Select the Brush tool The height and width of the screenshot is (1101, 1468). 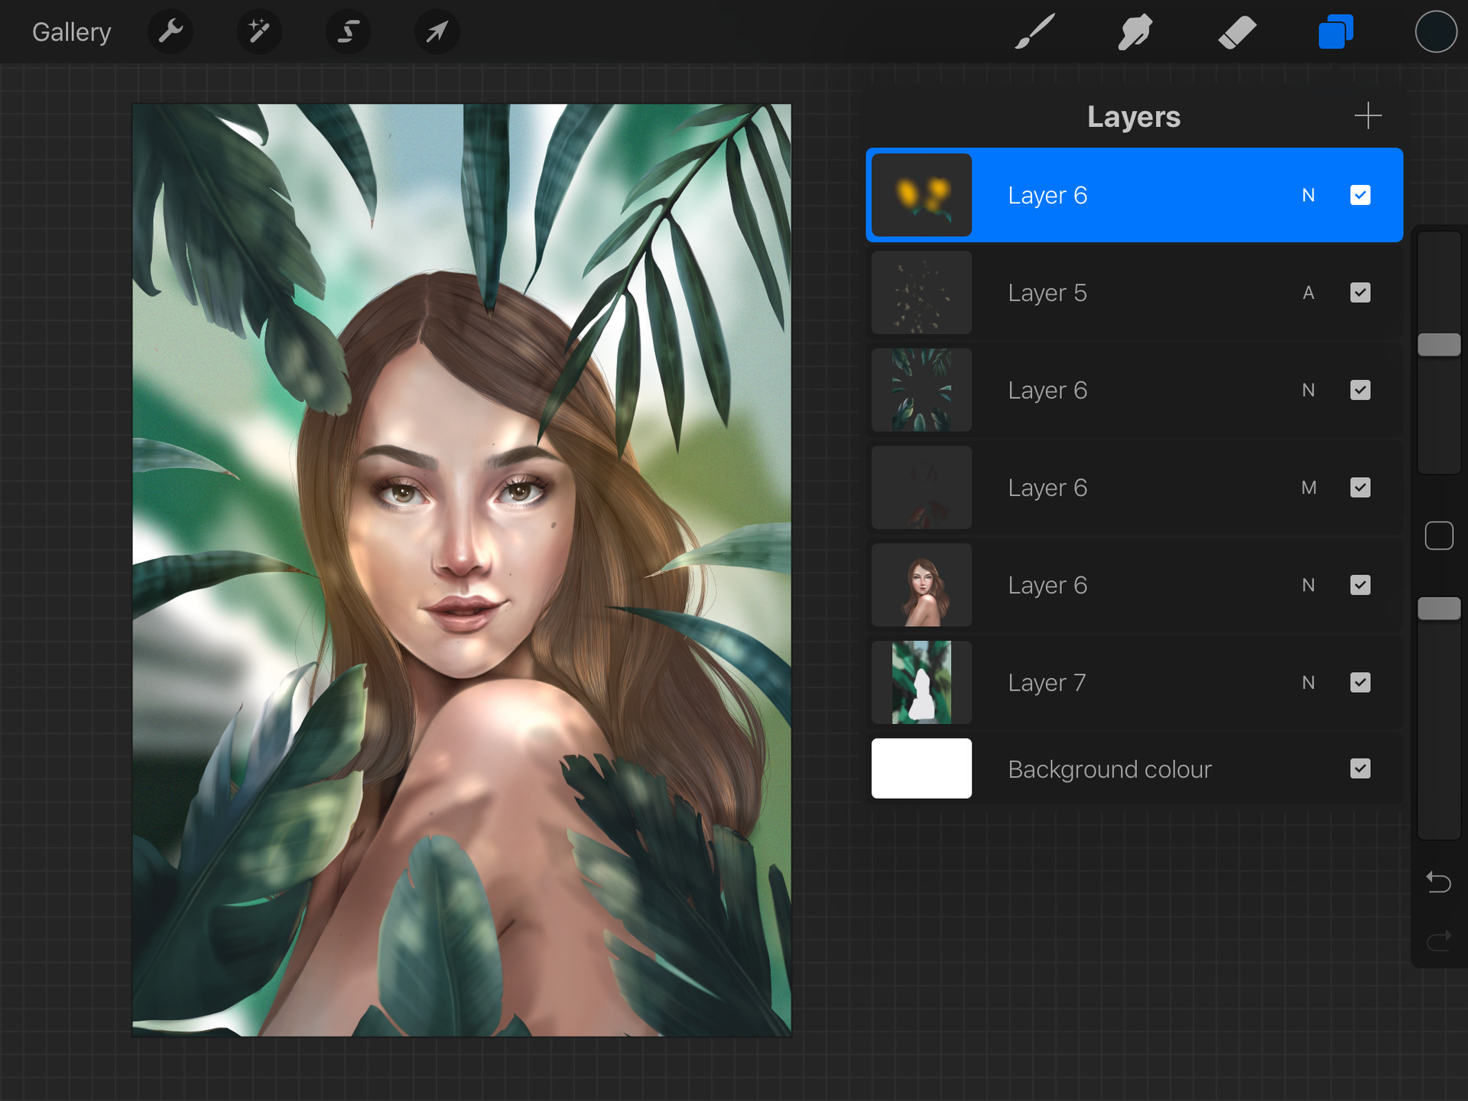1034,32
